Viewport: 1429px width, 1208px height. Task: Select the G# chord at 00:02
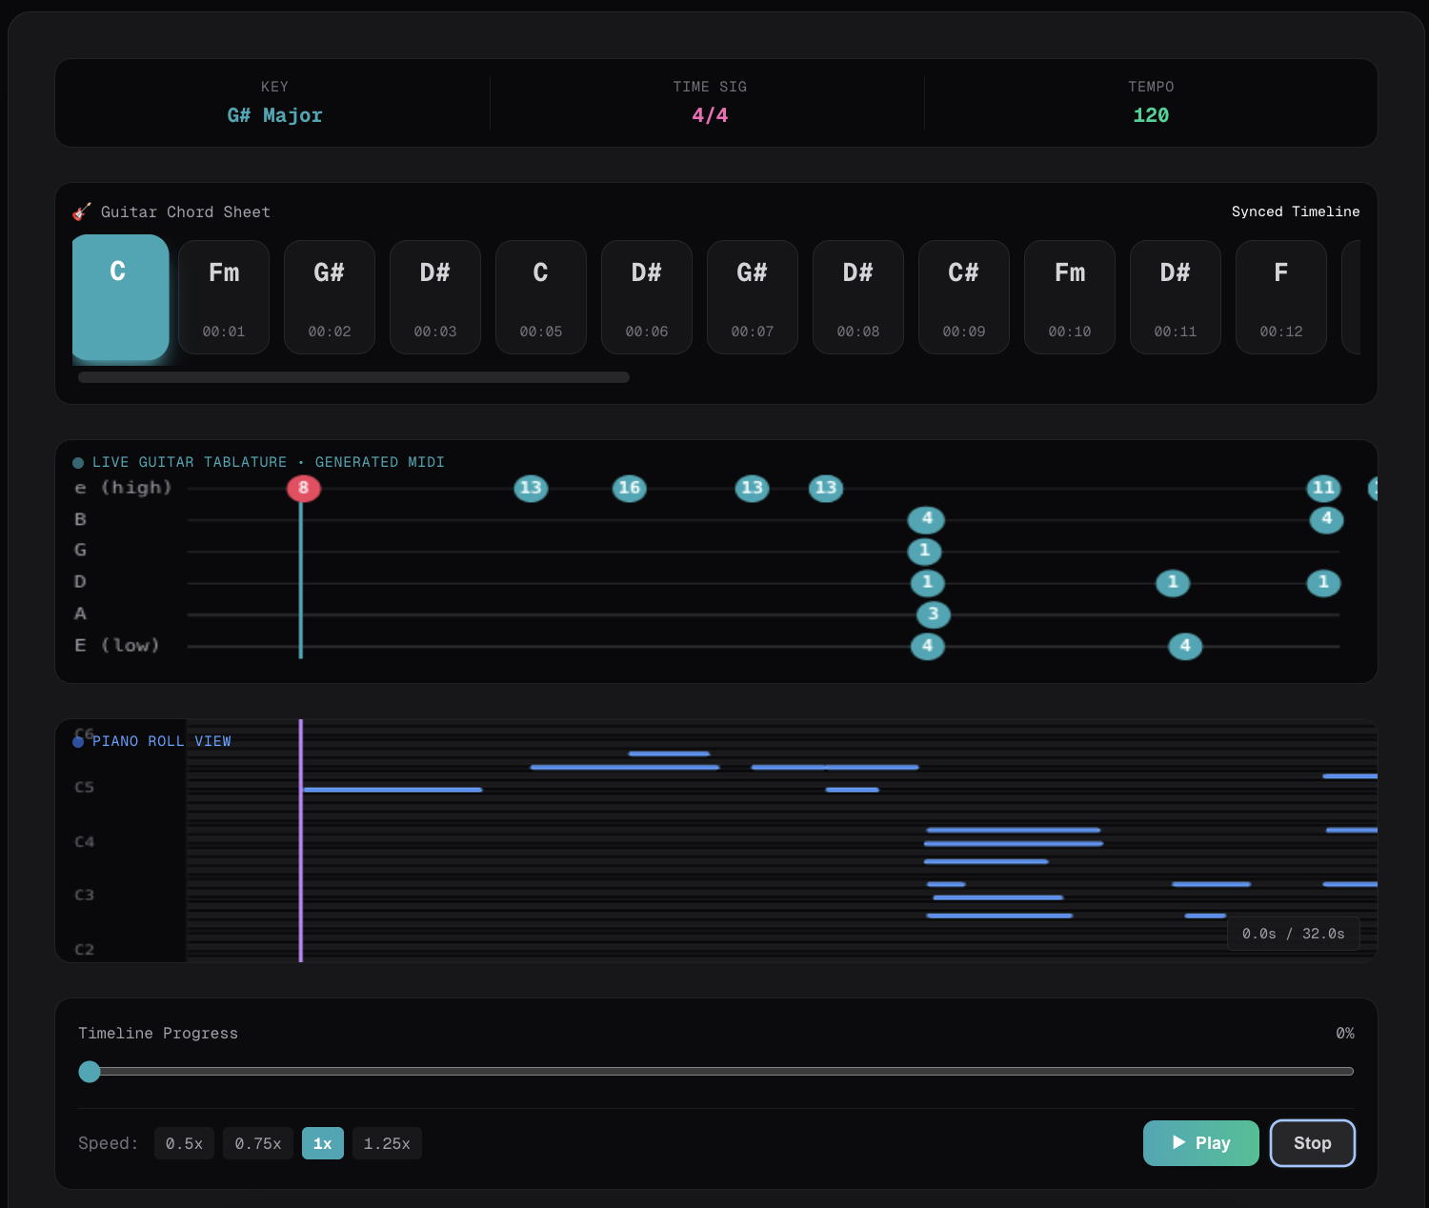click(x=330, y=297)
